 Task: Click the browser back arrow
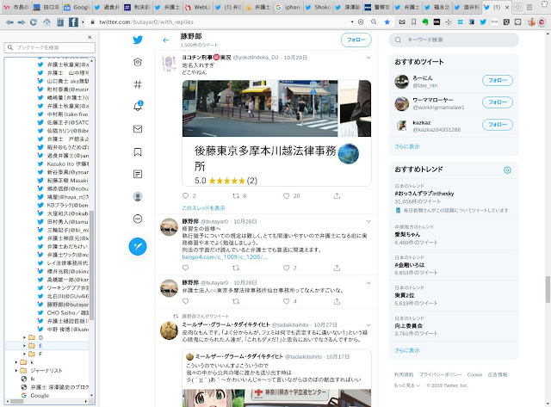(9, 22)
